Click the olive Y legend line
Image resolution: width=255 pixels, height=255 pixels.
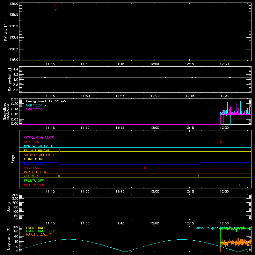pyautogui.click(x=38, y=11)
